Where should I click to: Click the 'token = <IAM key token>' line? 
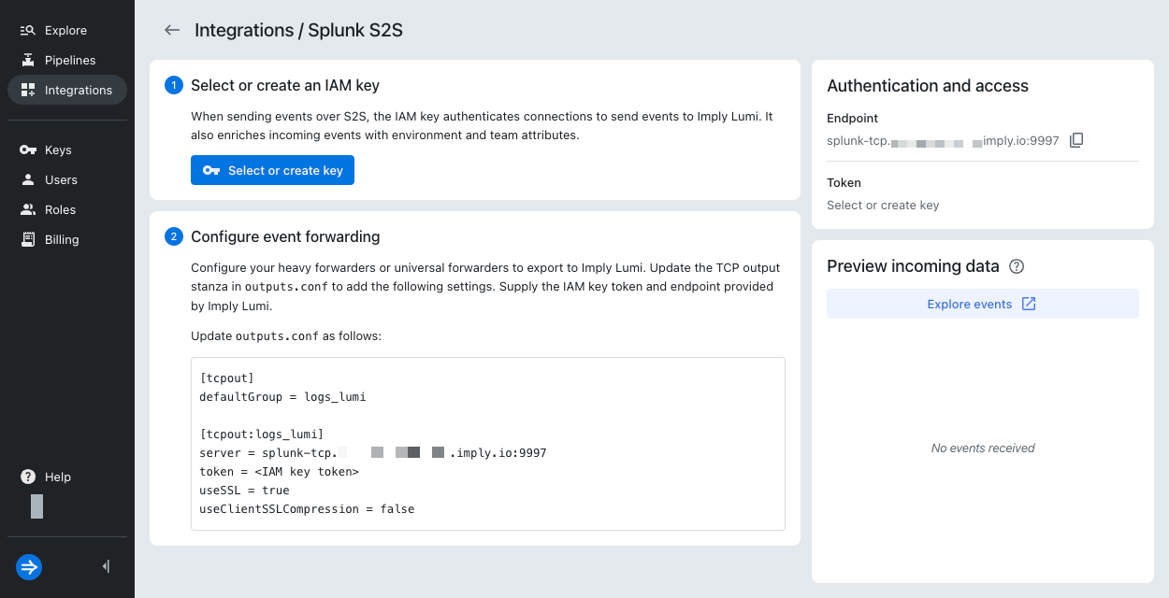click(x=279, y=471)
